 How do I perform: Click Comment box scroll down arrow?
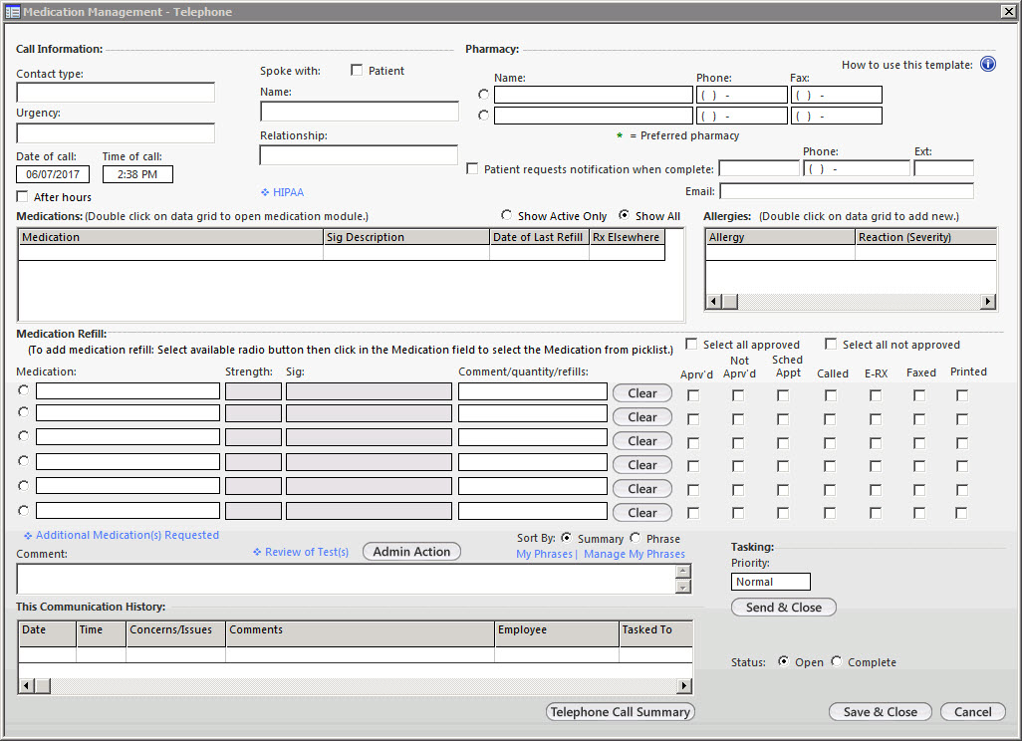coord(683,587)
